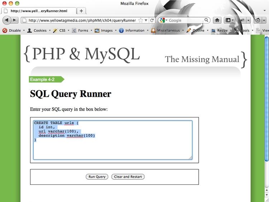
Task: Click the address bar URL field
Action: click(82, 20)
